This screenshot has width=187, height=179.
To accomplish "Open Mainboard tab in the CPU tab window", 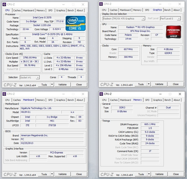I will [28, 10].
